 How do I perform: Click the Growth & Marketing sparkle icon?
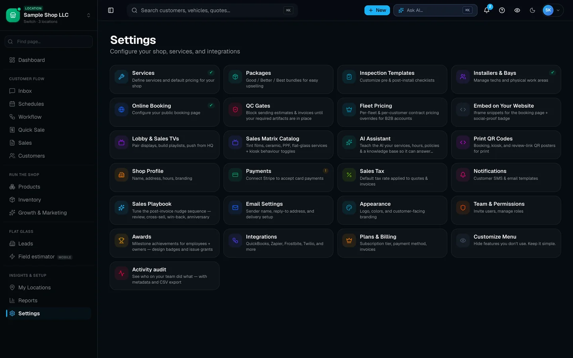(x=12, y=213)
